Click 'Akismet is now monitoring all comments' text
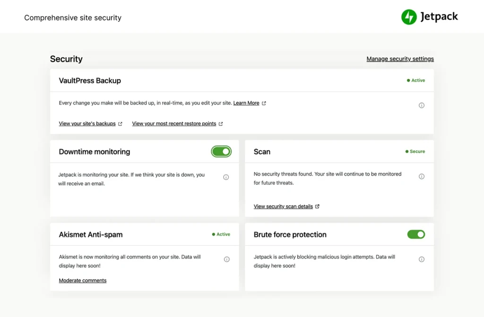The height and width of the screenshot is (317, 484). [130, 261]
